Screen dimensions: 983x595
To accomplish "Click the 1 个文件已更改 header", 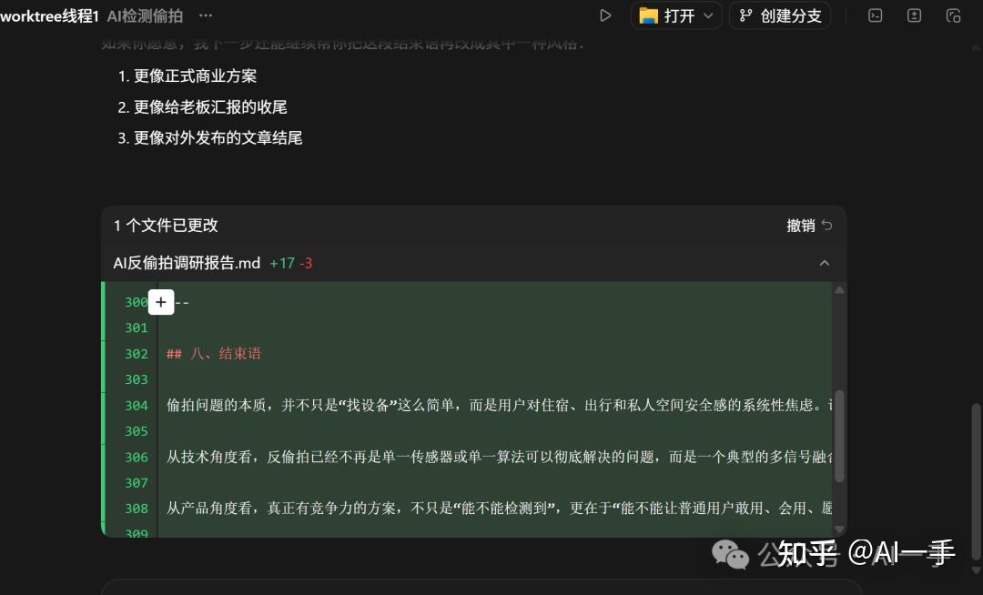I will pos(166,226).
